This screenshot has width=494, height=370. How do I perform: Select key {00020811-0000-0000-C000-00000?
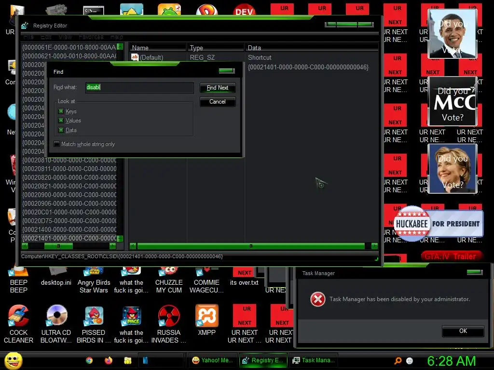coord(69,169)
